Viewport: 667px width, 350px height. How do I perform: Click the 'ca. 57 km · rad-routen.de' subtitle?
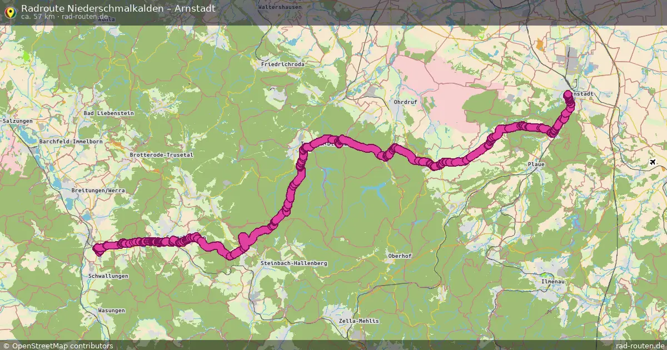[x=64, y=17]
